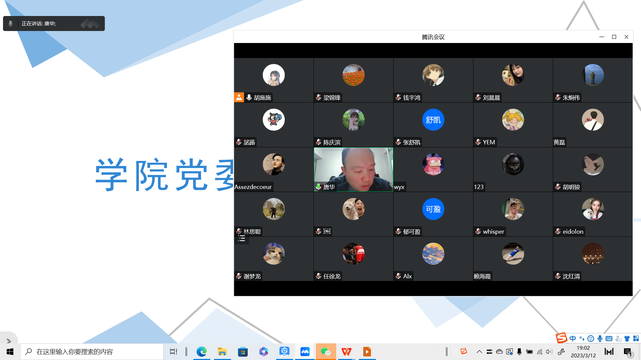Image resolution: width=641 pixels, height=360 pixels.
Task: Open the Sogou emoji smiley panel
Action: 591,339
